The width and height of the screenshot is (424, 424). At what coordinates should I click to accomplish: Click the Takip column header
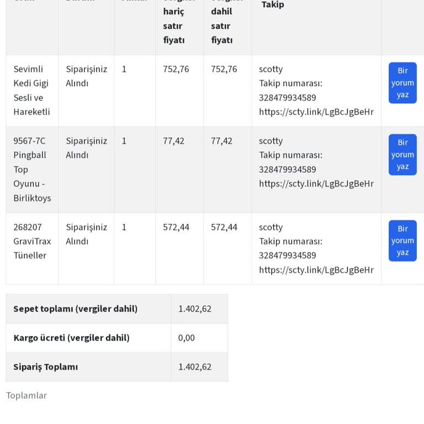pos(273,4)
